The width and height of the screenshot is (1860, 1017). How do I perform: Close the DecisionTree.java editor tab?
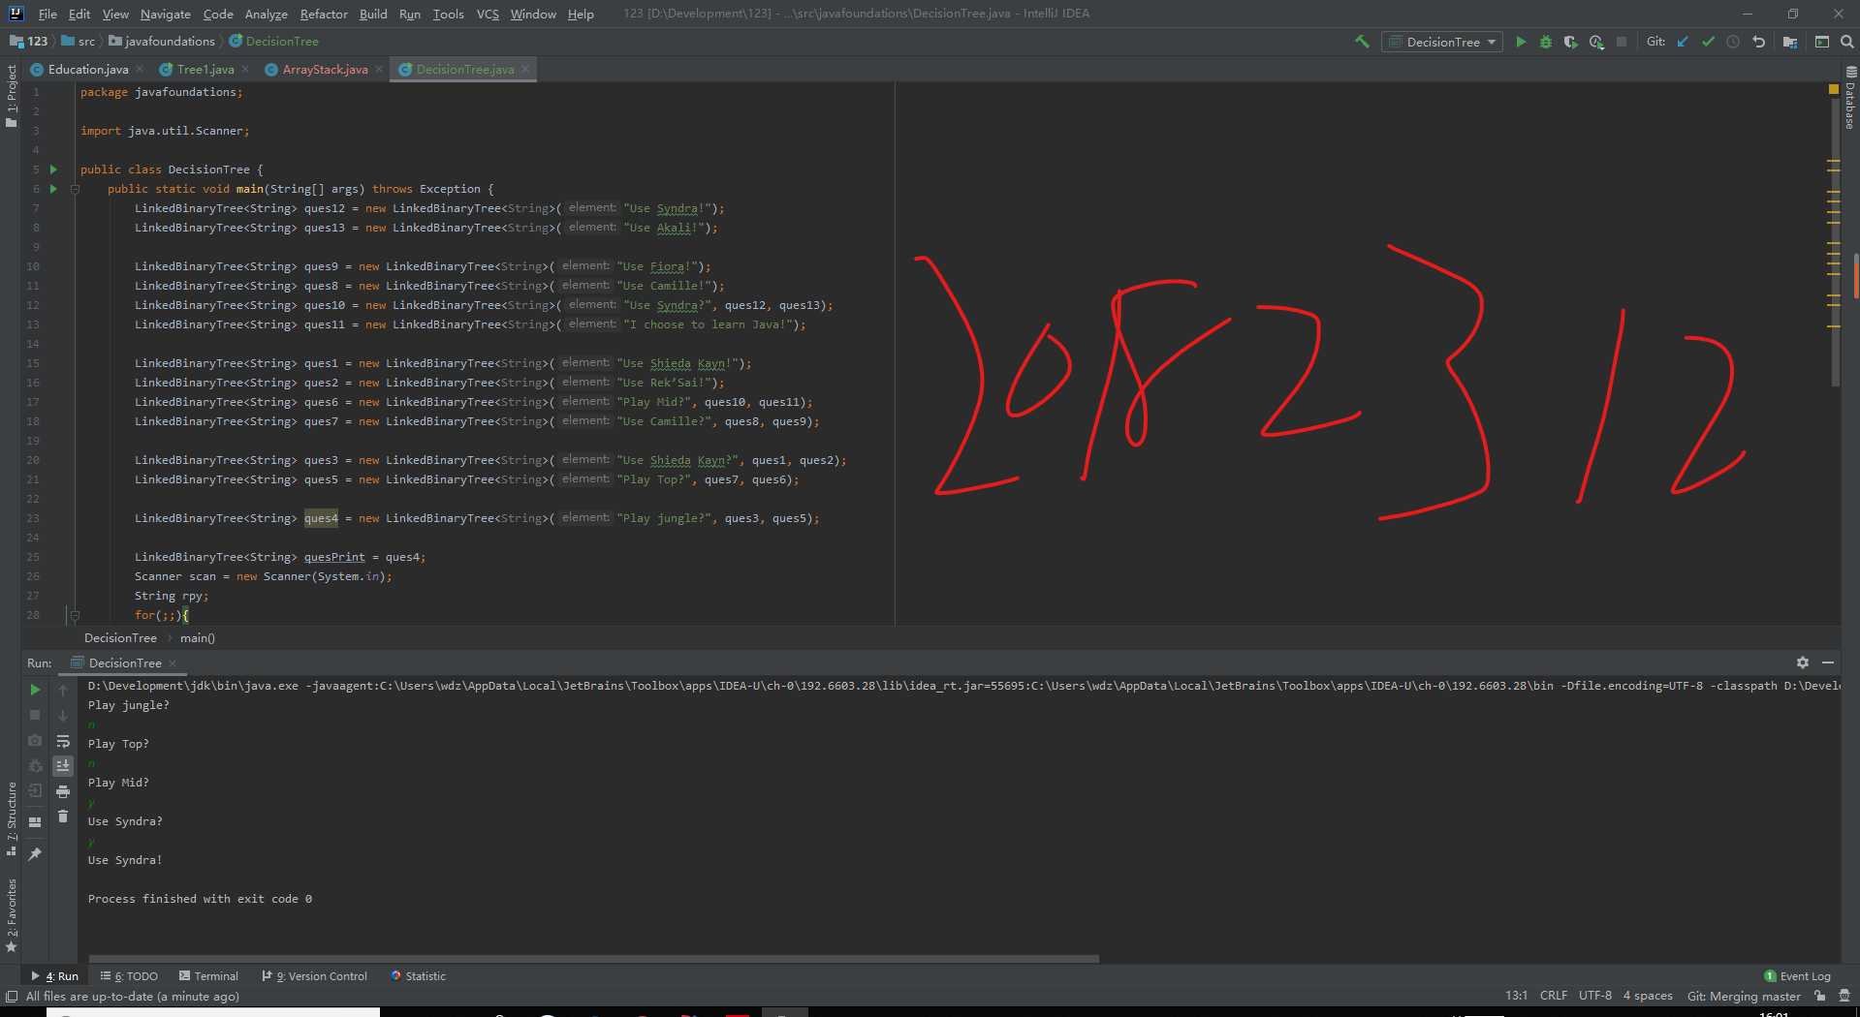[x=525, y=69]
